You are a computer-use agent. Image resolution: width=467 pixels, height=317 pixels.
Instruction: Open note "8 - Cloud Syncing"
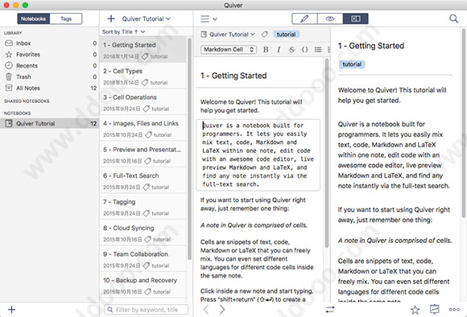pyautogui.click(x=143, y=233)
